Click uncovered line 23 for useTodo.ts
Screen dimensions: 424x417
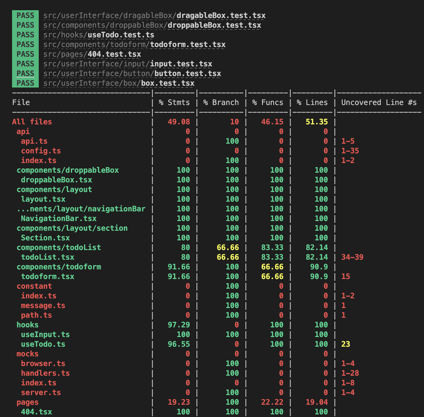(x=345, y=344)
